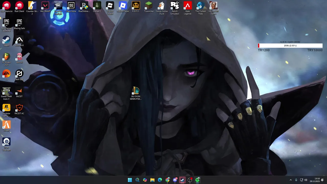Switch to OBS Studio in taskbar

tap(190, 180)
